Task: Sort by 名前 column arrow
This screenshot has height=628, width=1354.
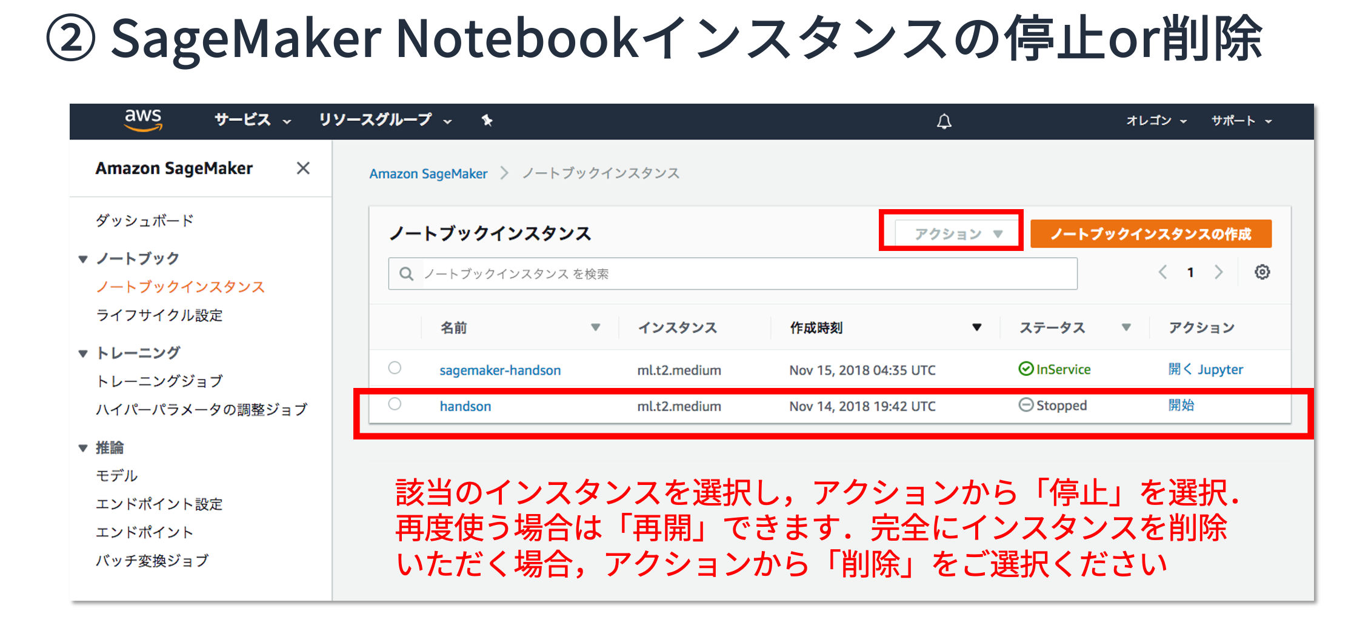Action: tap(595, 327)
